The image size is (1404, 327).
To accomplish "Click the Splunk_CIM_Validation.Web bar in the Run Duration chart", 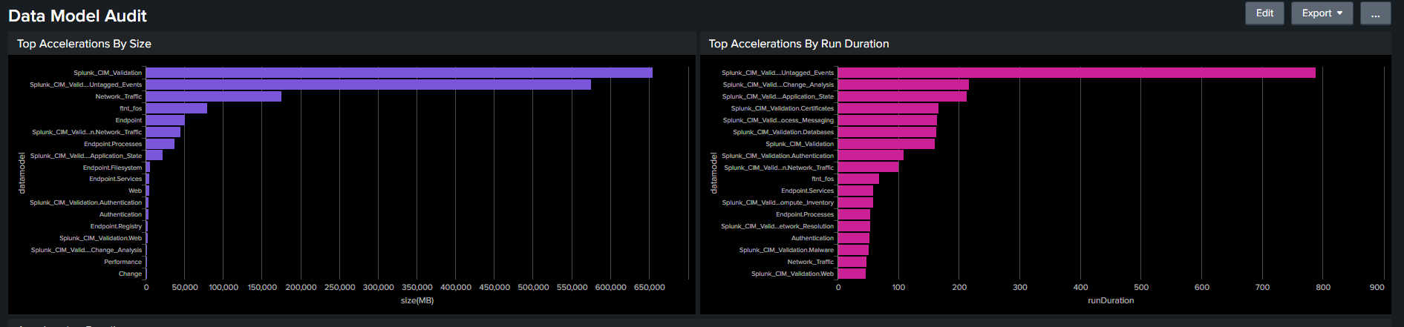I will click(x=852, y=274).
